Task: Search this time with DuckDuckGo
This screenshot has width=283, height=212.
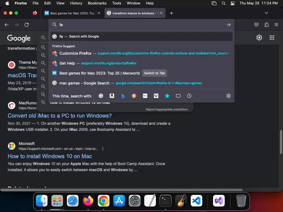Action: [134, 96]
